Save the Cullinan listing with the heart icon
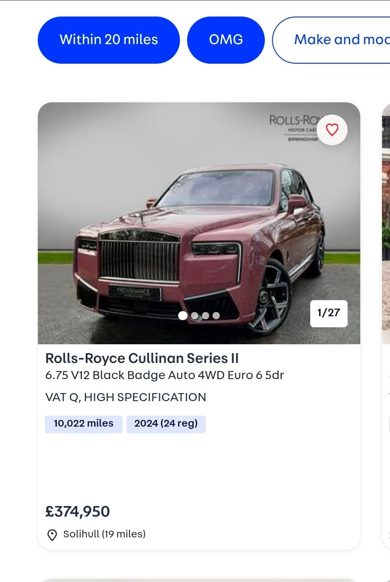Viewport: 390px width, 582px height. tap(332, 130)
